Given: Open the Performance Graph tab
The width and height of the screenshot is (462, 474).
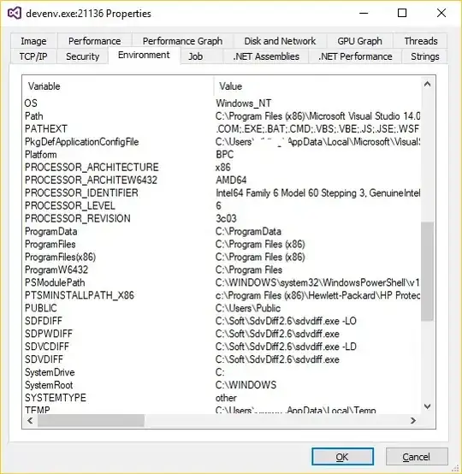Looking at the screenshot, I should pyautogui.click(x=182, y=41).
